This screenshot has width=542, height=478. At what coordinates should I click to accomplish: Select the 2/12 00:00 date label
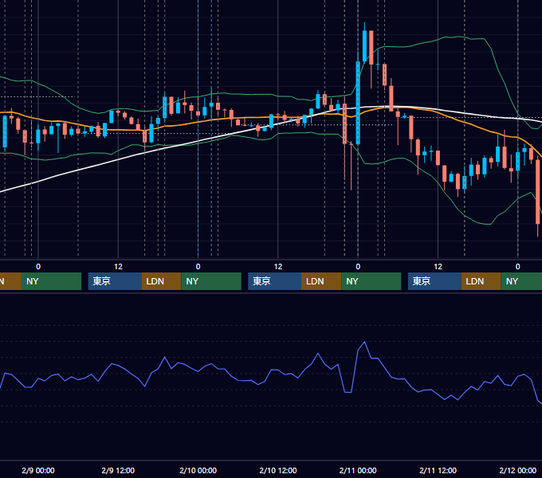518,470
